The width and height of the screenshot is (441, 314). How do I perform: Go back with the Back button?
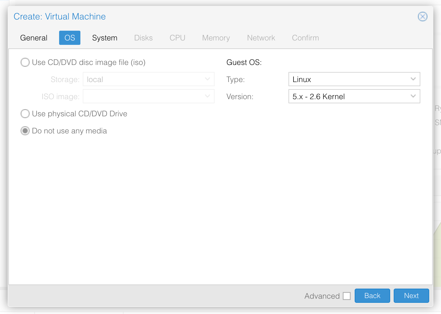(372, 296)
